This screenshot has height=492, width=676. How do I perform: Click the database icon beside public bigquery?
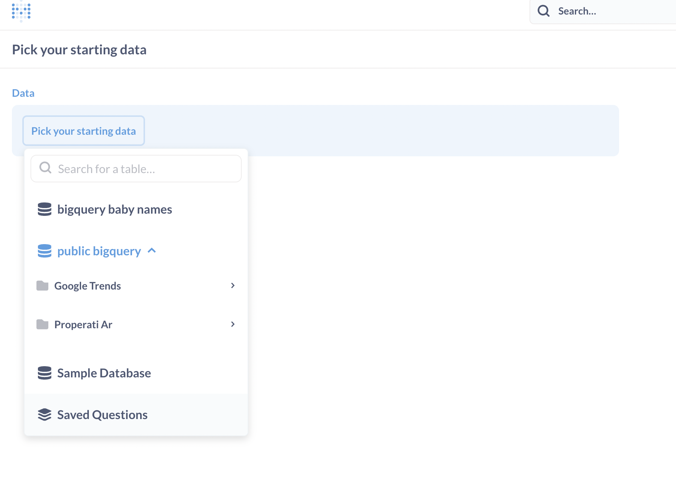(44, 251)
